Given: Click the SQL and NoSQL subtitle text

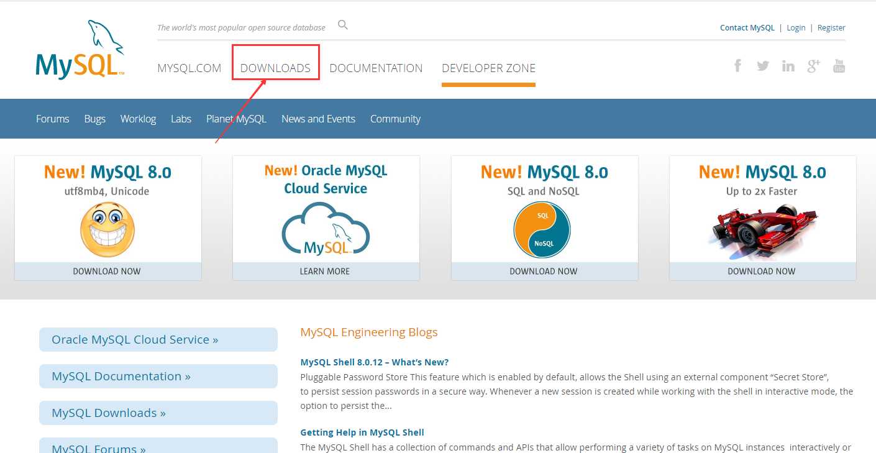Looking at the screenshot, I should [x=544, y=191].
